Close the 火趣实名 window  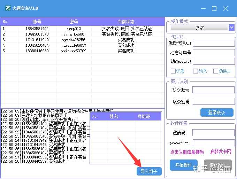[x=225, y=8]
